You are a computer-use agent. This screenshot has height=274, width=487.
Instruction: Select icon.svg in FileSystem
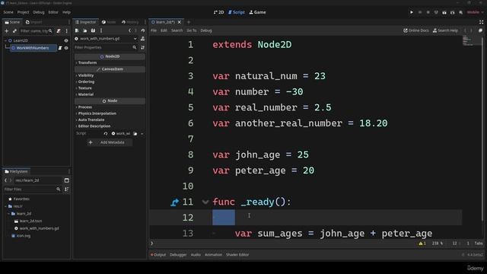[x=21, y=236]
